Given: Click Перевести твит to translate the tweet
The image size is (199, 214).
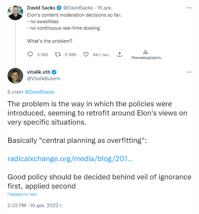Looking at the screenshot, I should coord(23,194).
